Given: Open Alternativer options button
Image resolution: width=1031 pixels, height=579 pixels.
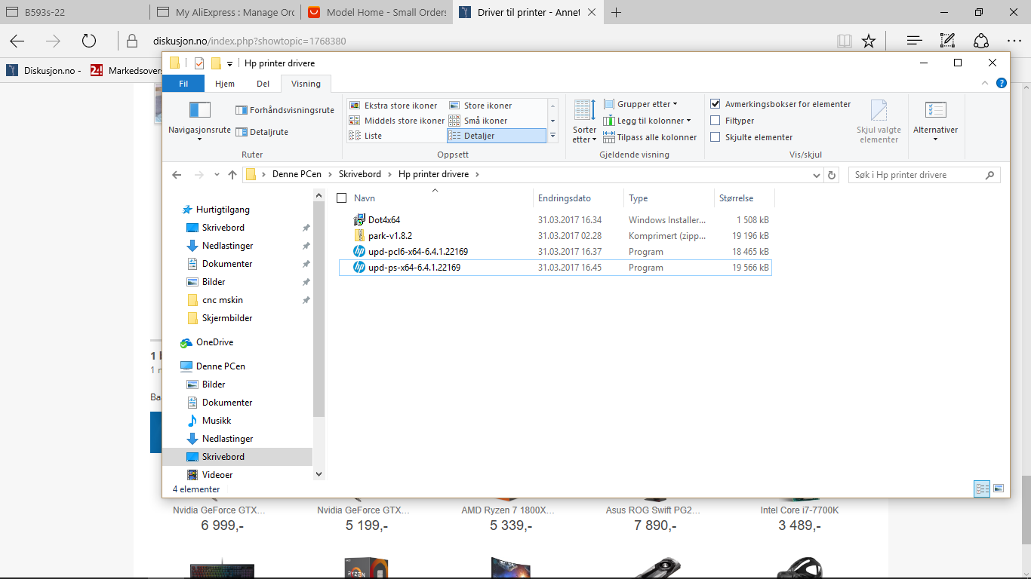Looking at the screenshot, I should (935, 121).
